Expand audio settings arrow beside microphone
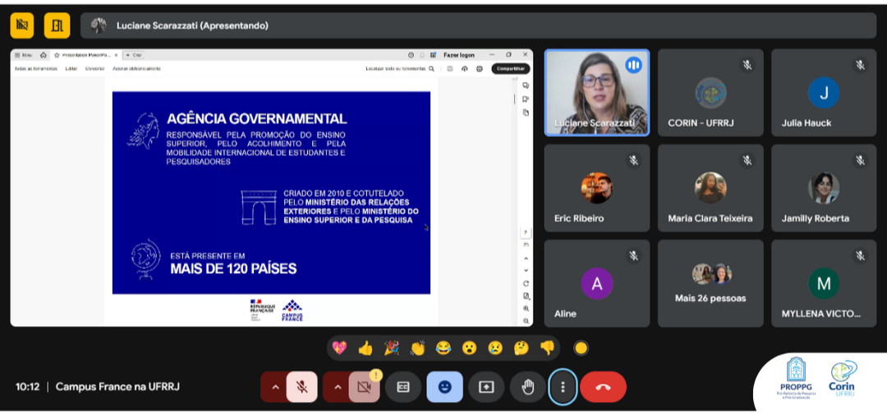 (x=274, y=387)
